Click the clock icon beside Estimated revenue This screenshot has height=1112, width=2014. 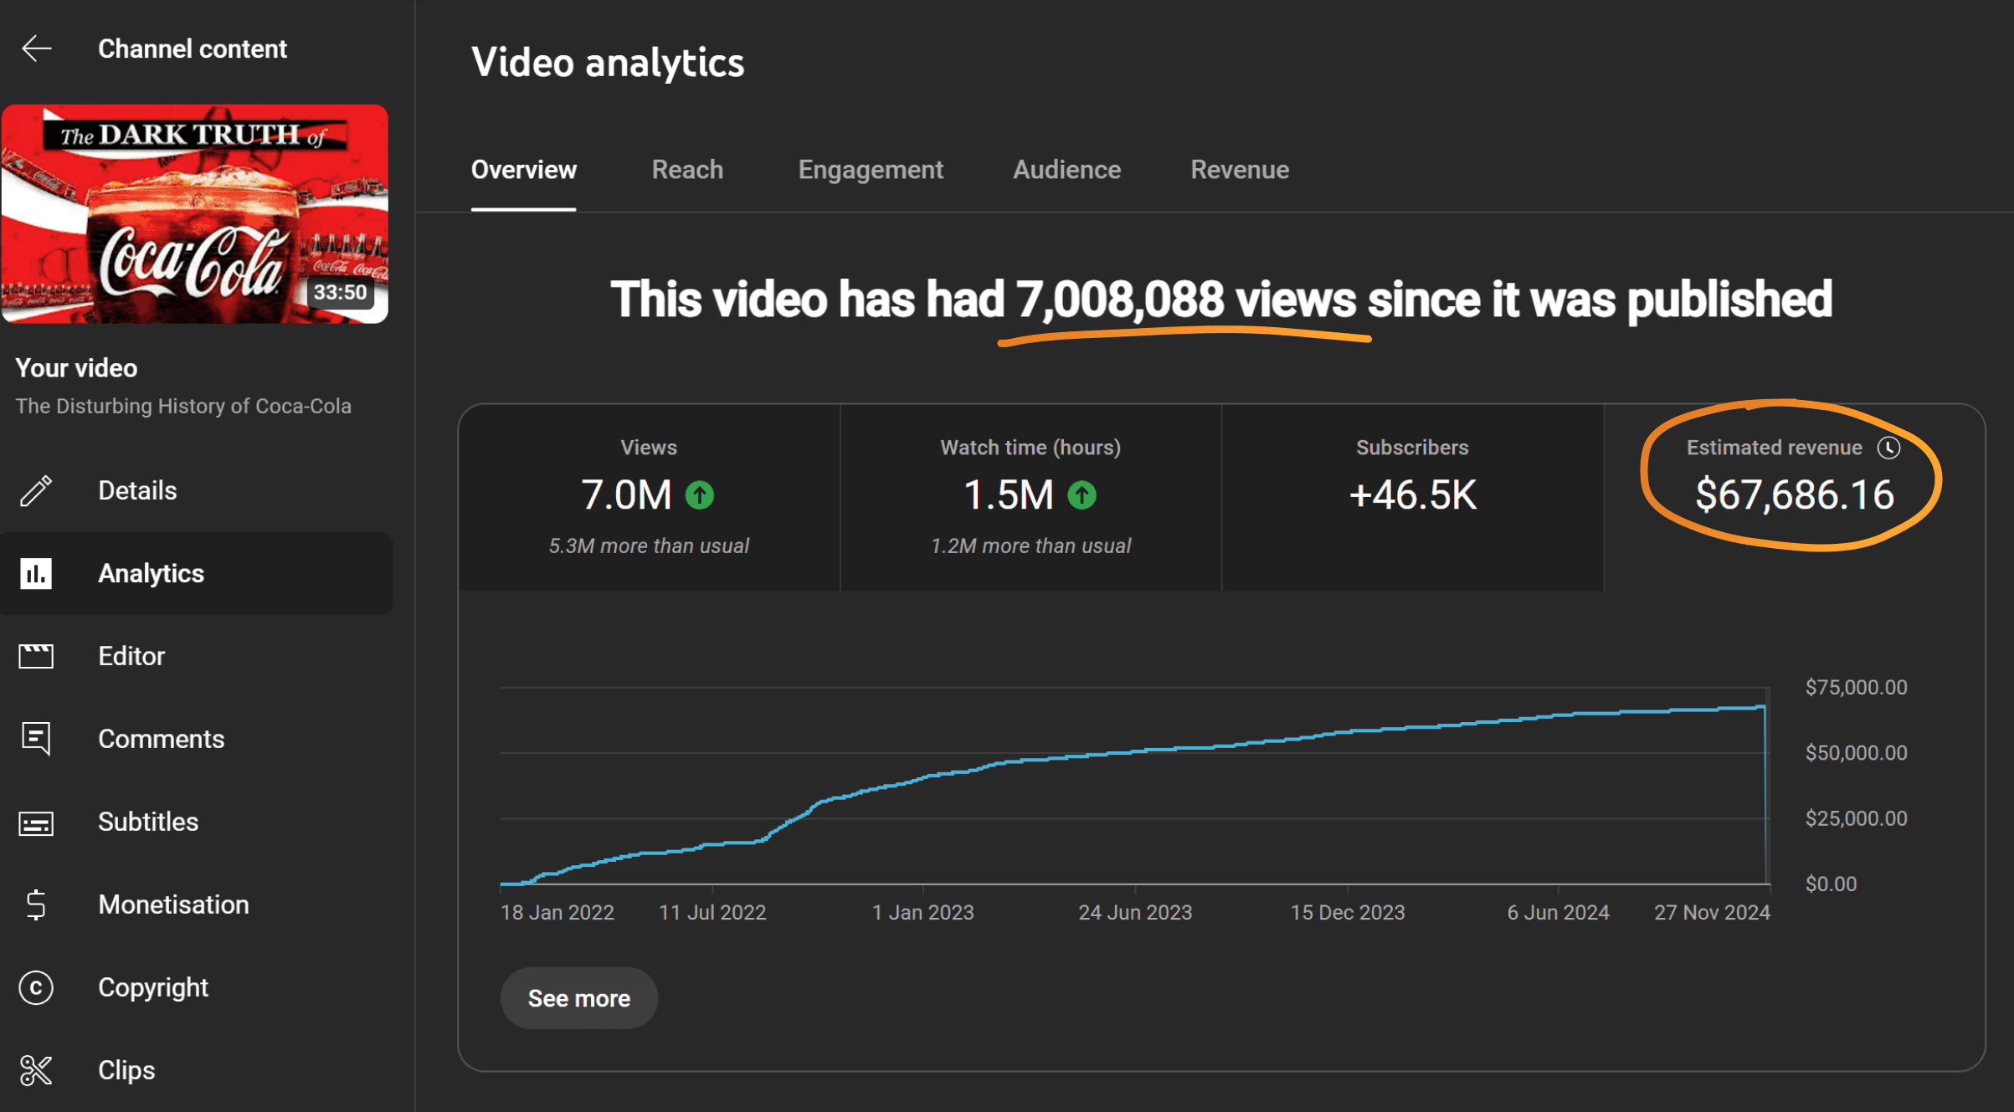point(1888,448)
